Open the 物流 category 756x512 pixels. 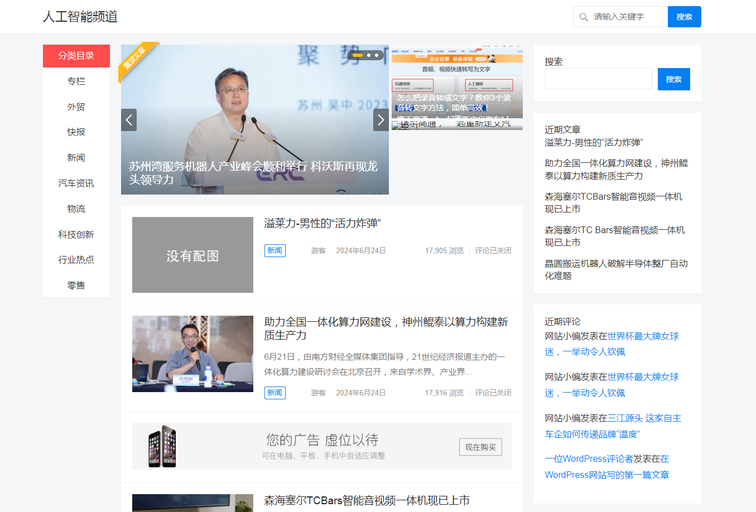click(76, 209)
